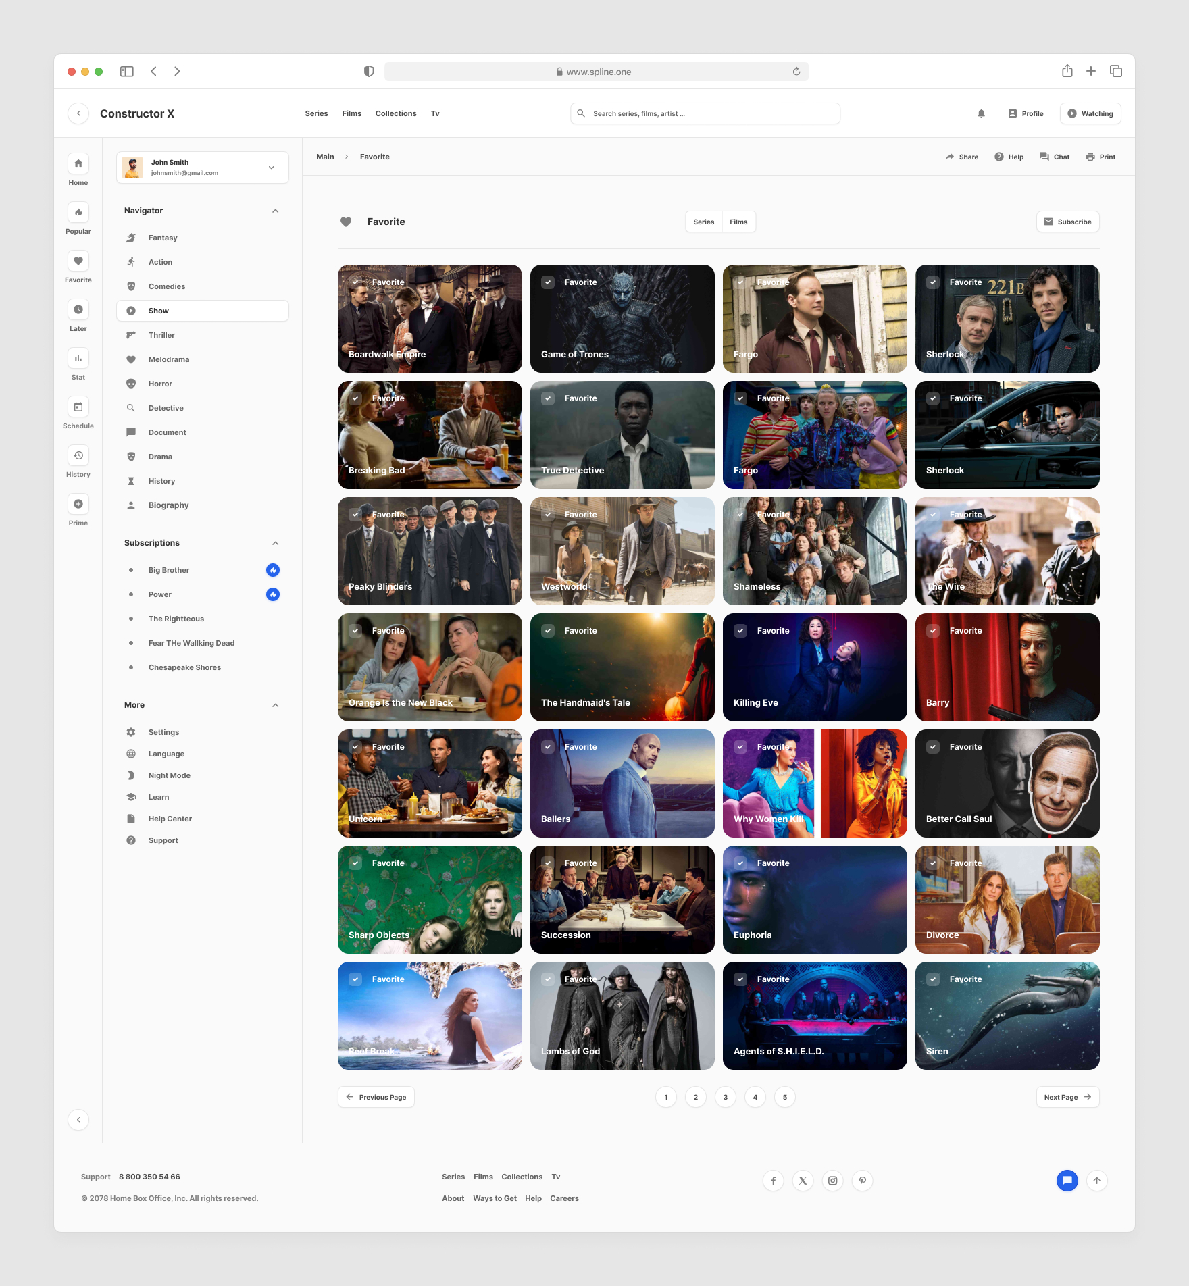Open the Later clock icon
The width and height of the screenshot is (1189, 1286).
78,309
